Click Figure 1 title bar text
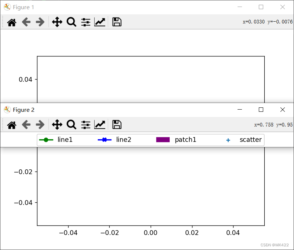 (23, 7)
